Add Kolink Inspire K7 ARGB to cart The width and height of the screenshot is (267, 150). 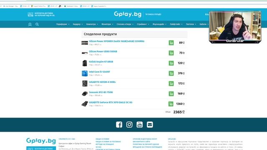click(x=171, y=63)
